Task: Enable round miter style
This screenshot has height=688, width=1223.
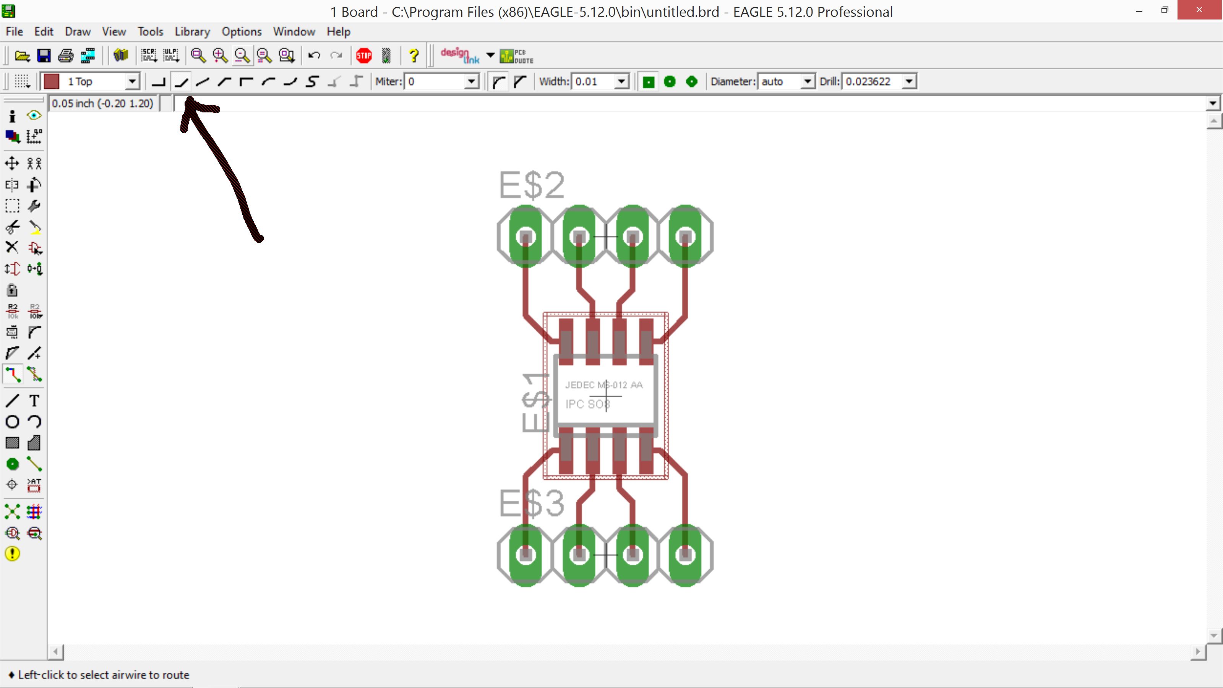Action: 498,82
